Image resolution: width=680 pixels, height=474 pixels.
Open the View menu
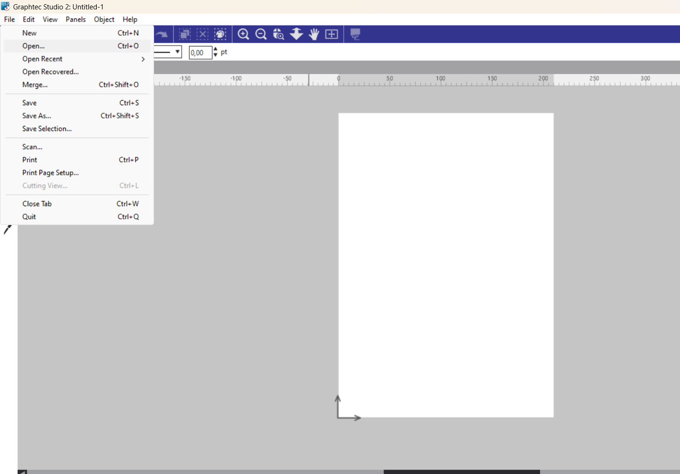tap(50, 19)
